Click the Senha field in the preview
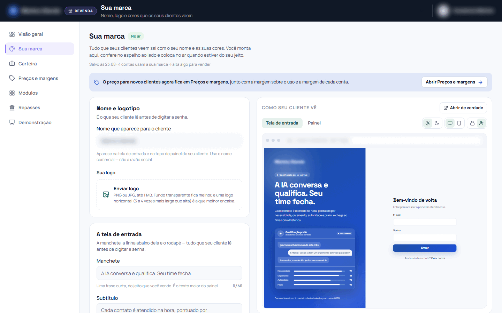This screenshot has height=313, width=502. 425,238
